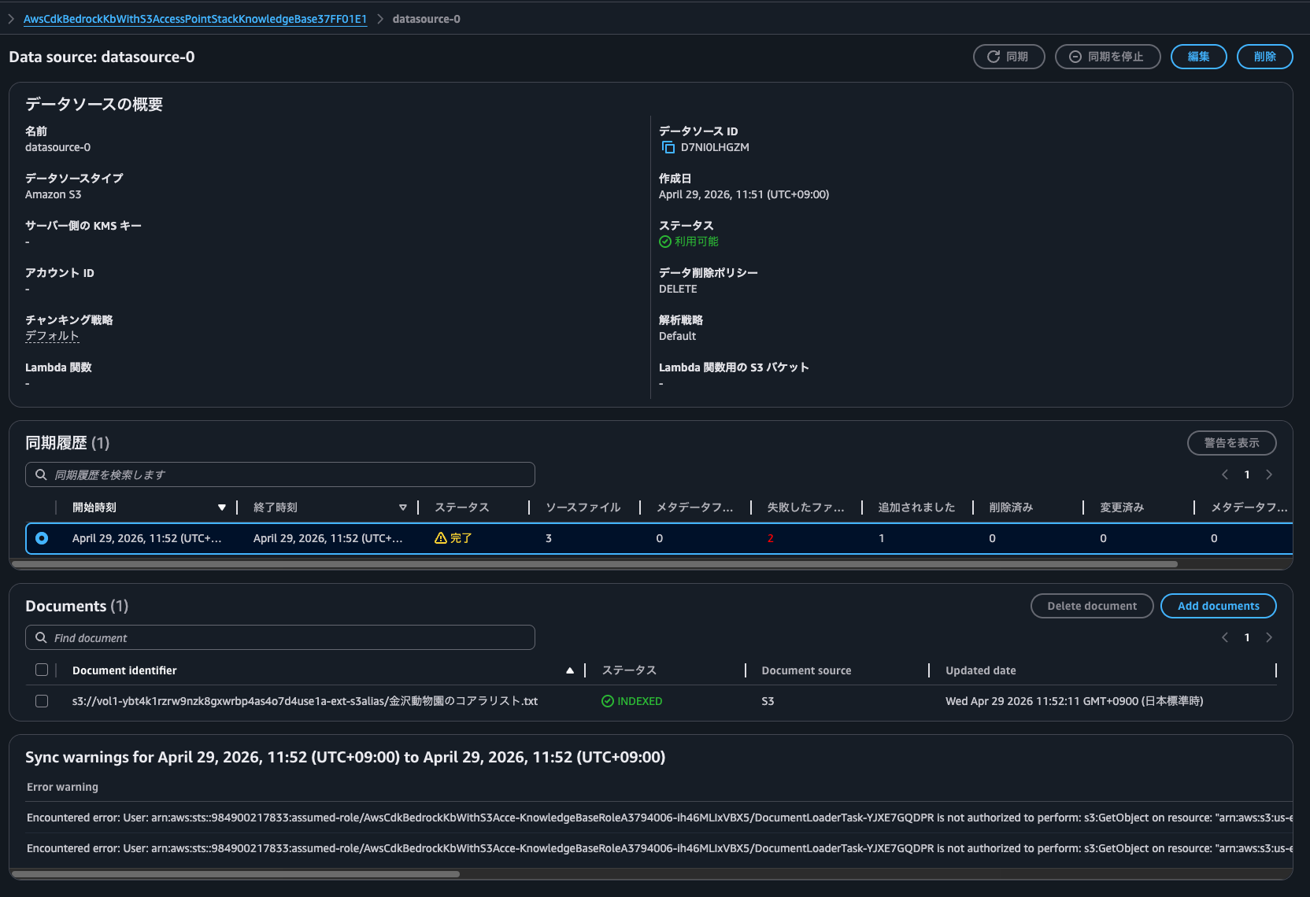Copy the data source ID D7NI0LHGZM
1310x897 pixels.
(668, 148)
